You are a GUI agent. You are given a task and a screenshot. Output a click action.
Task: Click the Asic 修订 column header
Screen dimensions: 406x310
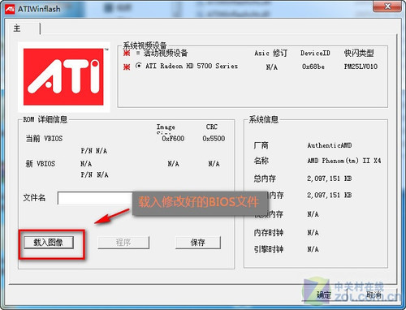click(x=270, y=53)
